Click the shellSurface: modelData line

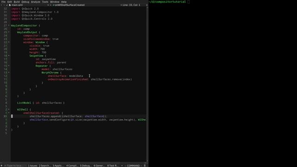pos(65,76)
